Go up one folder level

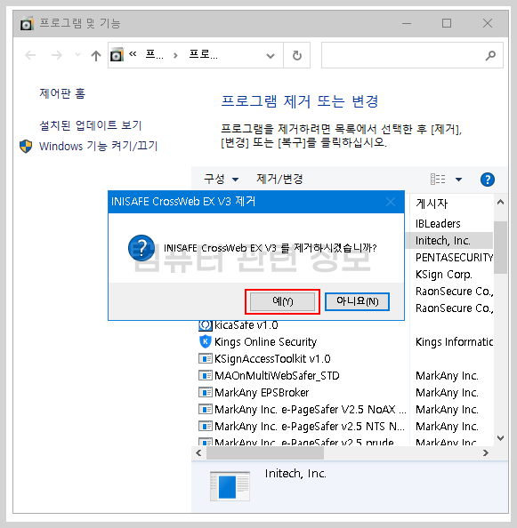pyautogui.click(x=96, y=56)
